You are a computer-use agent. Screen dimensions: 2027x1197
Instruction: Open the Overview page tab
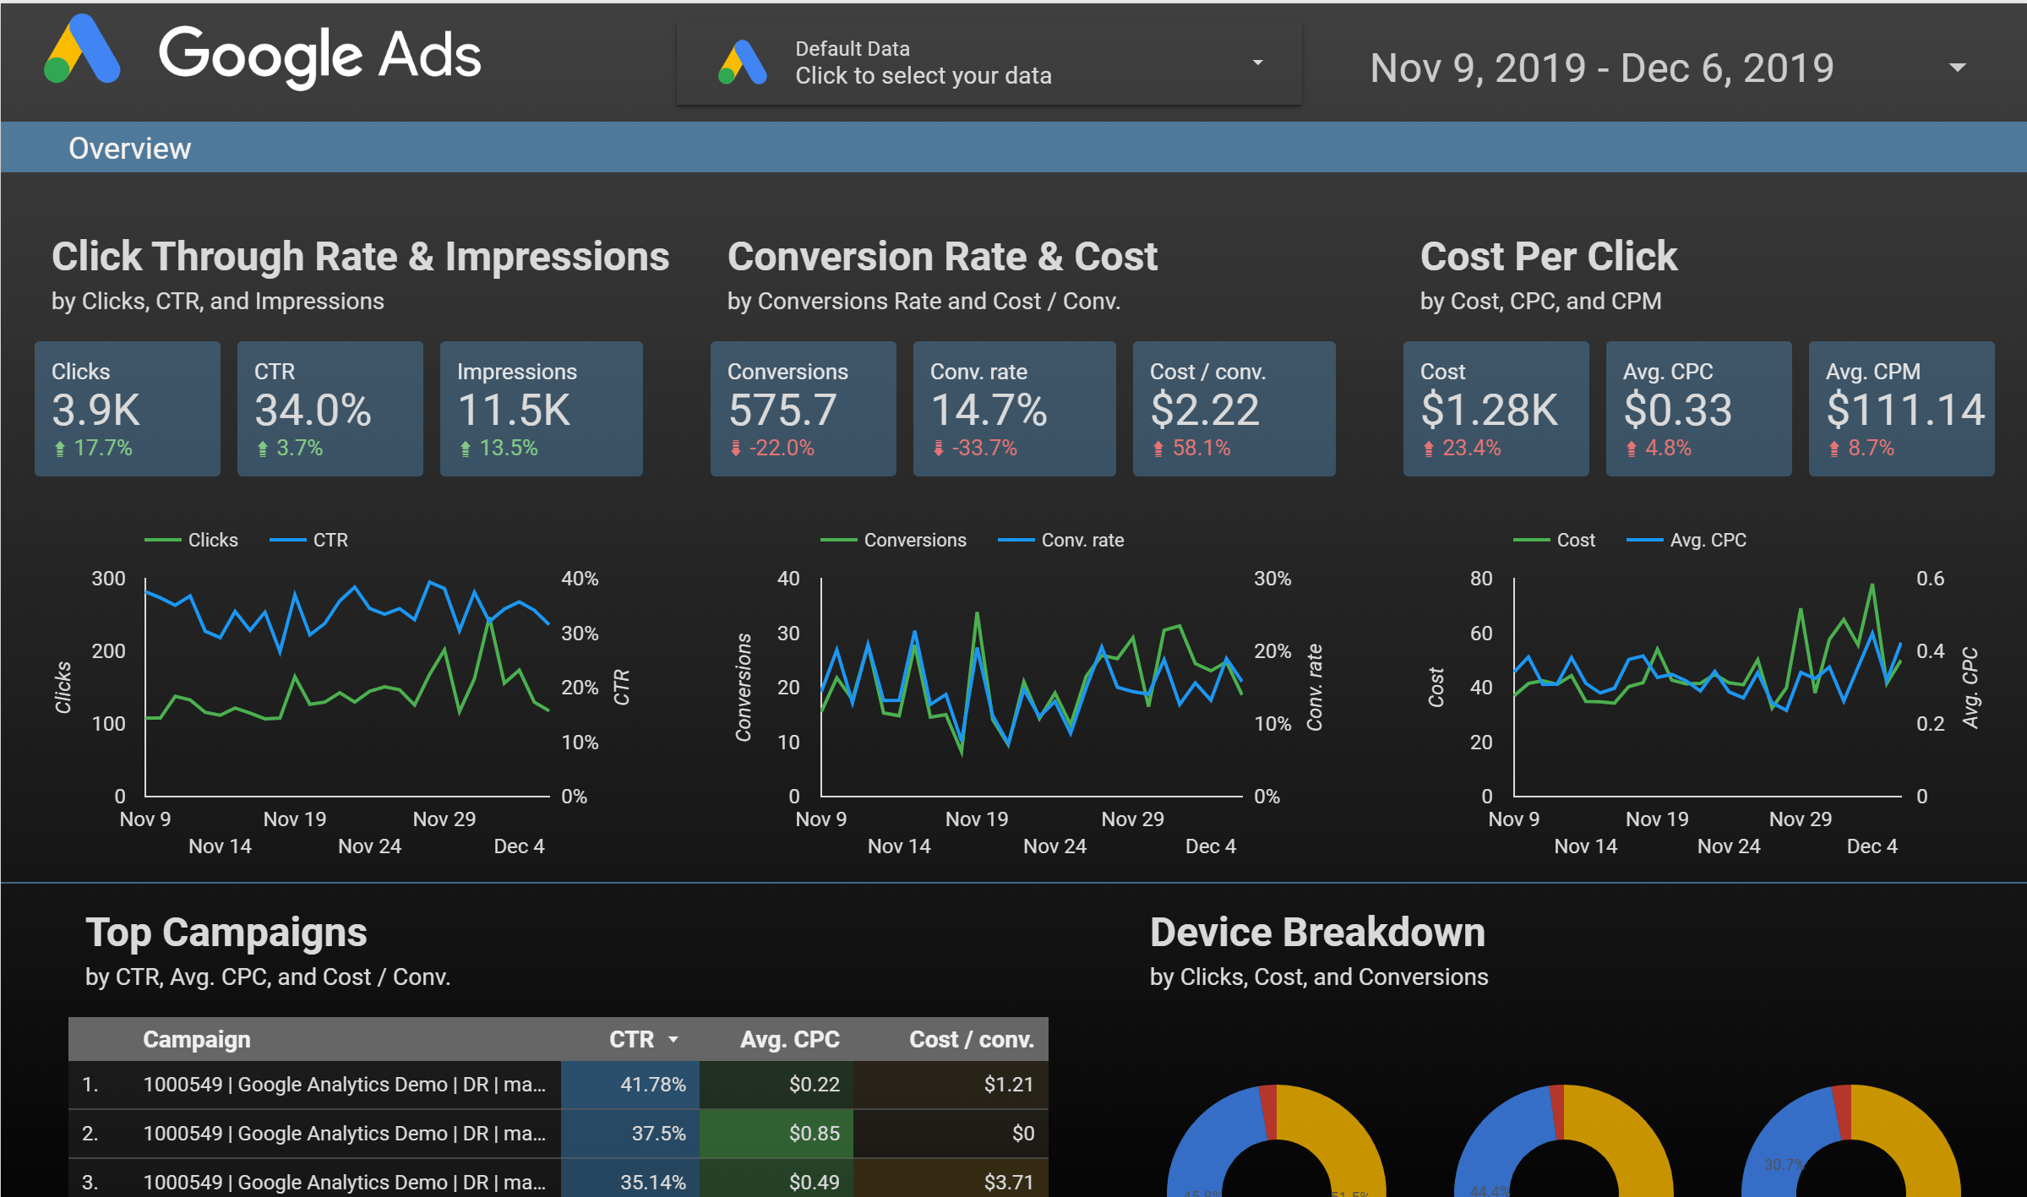click(x=129, y=149)
